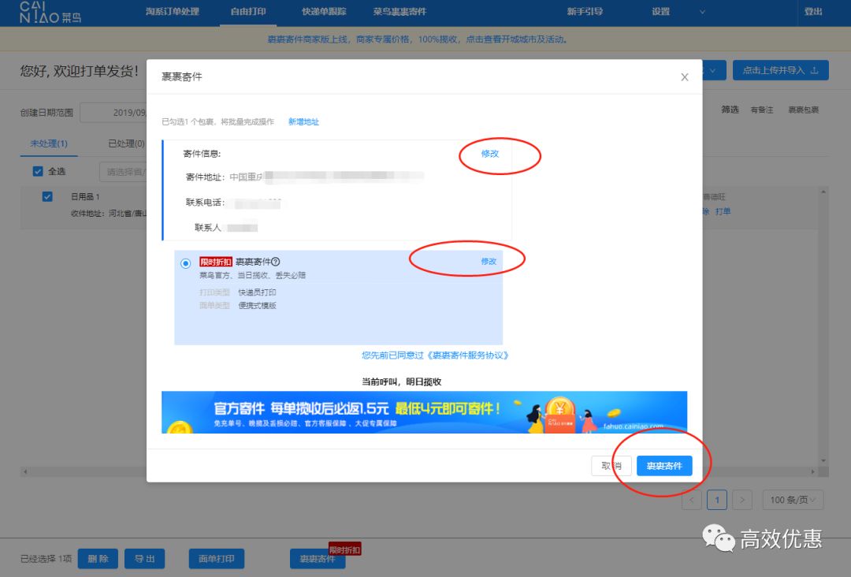Viewport: 851px width, 577px height.
Task: Go to page 1 in pagination
Action: click(x=717, y=500)
